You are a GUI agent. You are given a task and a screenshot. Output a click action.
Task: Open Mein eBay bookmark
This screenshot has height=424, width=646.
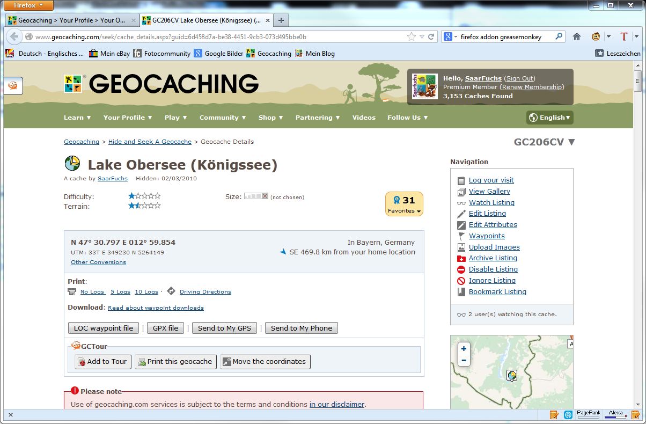[109, 54]
